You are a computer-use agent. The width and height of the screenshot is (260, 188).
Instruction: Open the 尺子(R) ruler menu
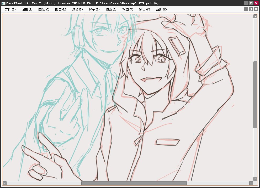pyautogui.click(x=94, y=9)
